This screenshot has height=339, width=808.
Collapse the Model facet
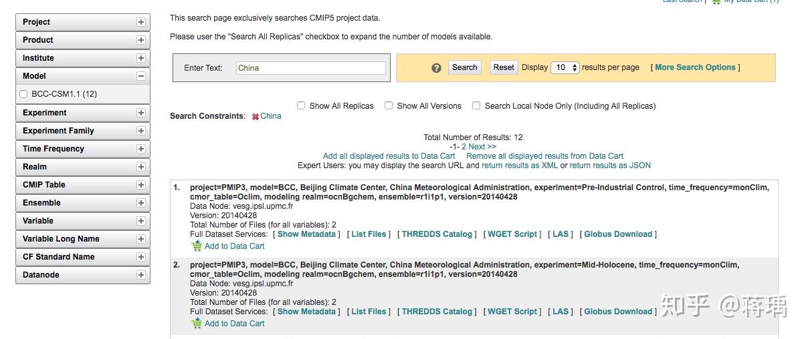click(141, 76)
